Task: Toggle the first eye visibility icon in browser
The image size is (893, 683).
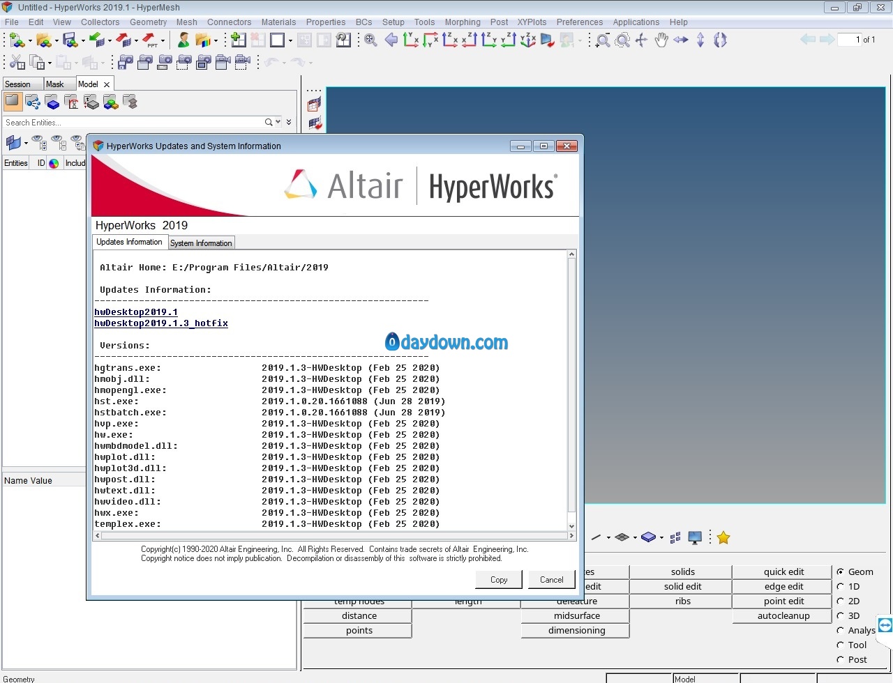Action: click(x=39, y=143)
